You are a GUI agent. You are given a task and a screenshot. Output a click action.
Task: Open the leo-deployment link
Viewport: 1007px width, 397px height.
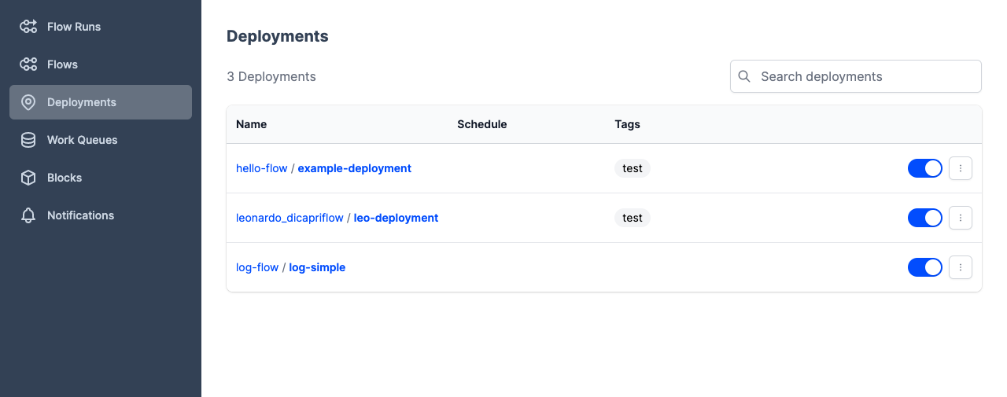[x=396, y=218]
